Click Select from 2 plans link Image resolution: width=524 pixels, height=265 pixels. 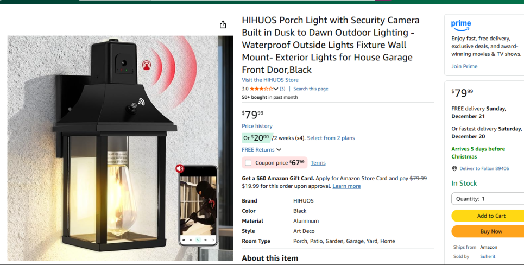click(331, 138)
